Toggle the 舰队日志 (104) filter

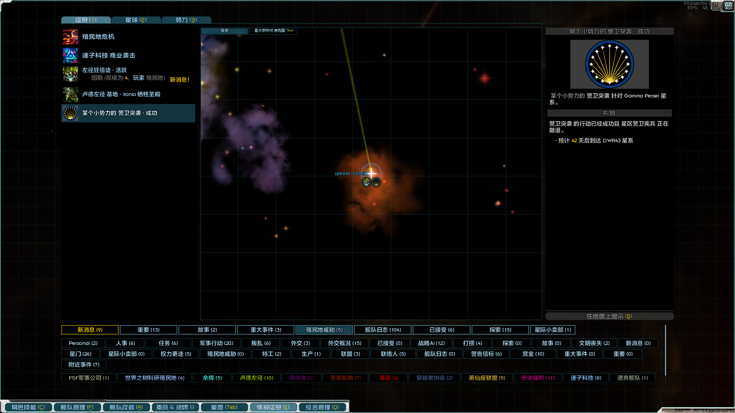coord(383,330)
